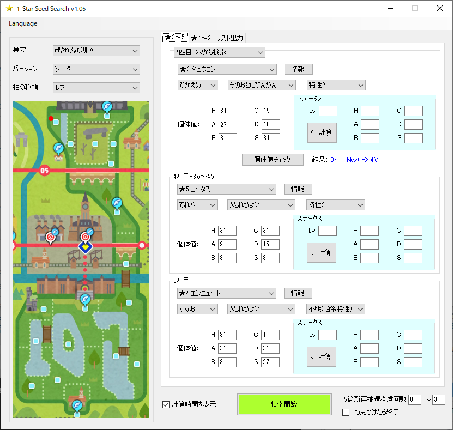Viewport: 453px width, 430px height.
Task: Click the <- 計算 button in コータス section
Action: 322,252
